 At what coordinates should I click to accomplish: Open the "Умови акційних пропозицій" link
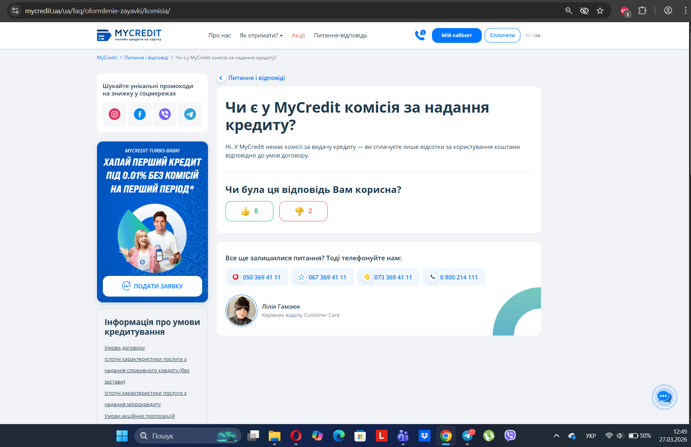(139, 416)
